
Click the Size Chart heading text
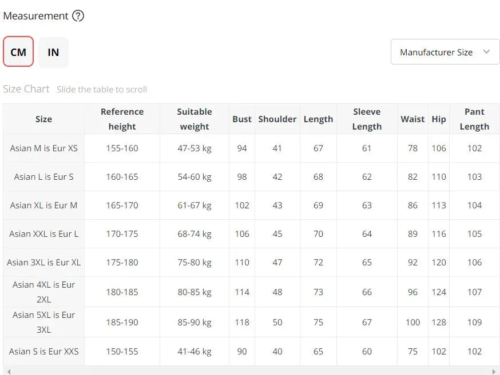tap(26, 89)
